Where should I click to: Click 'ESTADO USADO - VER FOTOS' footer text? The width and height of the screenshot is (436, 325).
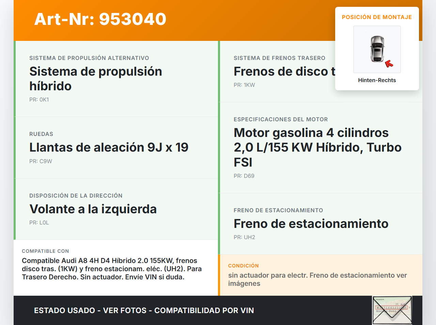pyautogui.click(x=144, y=310)
